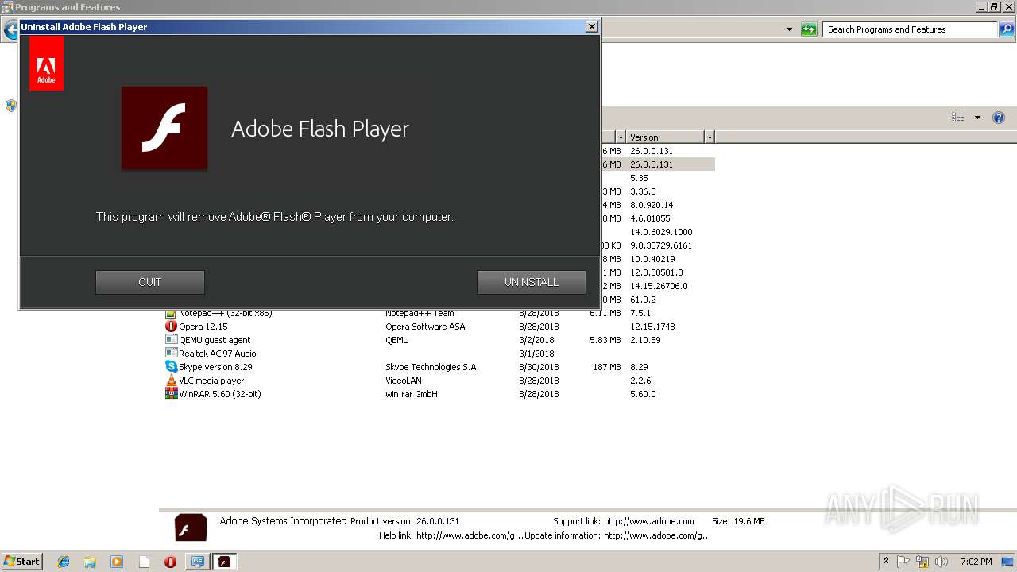Click the Search Programs and Features field
This screenshot has width=1017, height=572.
click(910, 29)
